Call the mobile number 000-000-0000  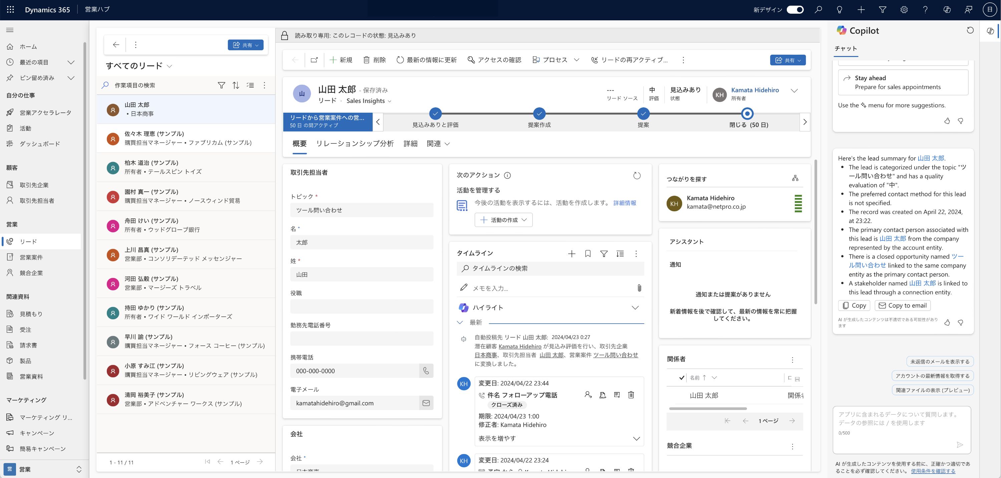[426, 371]
